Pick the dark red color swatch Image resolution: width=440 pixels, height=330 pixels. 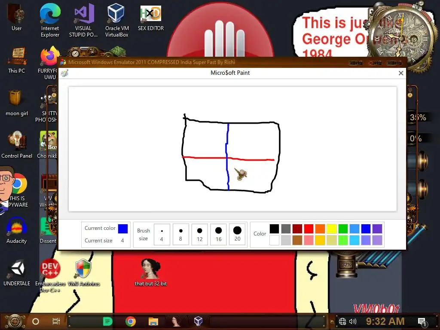(x=297, y=229)
